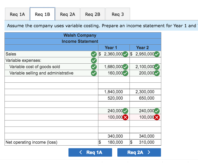The height and width of the screenshot is (163, 198).
Task: Click the Year 1 column header
Action: [114, 48]
